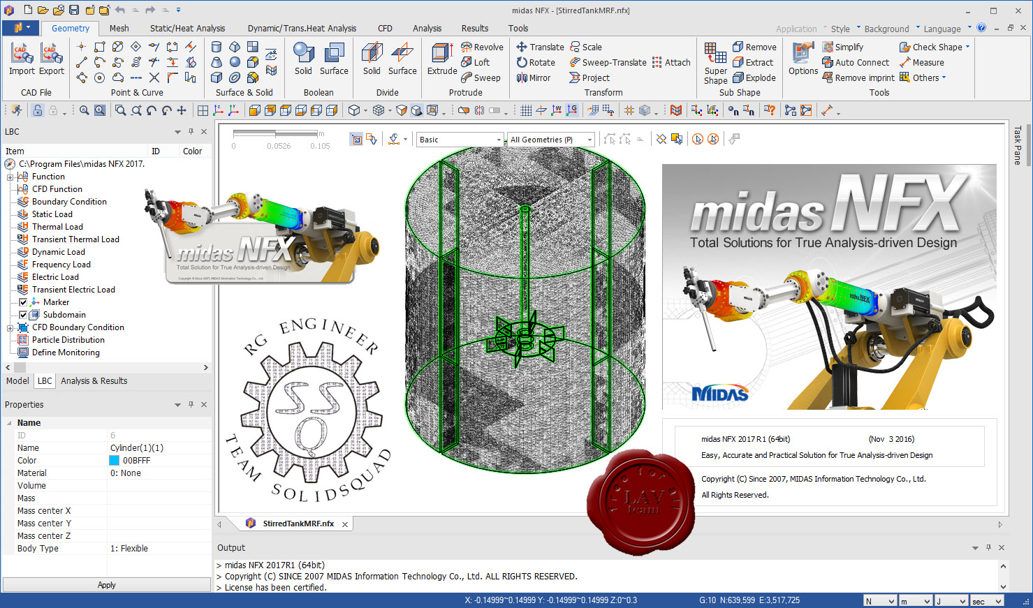The image size is (1033, 608).
Task: Click the Background option in title bar
Action: [x=886, y=29]
